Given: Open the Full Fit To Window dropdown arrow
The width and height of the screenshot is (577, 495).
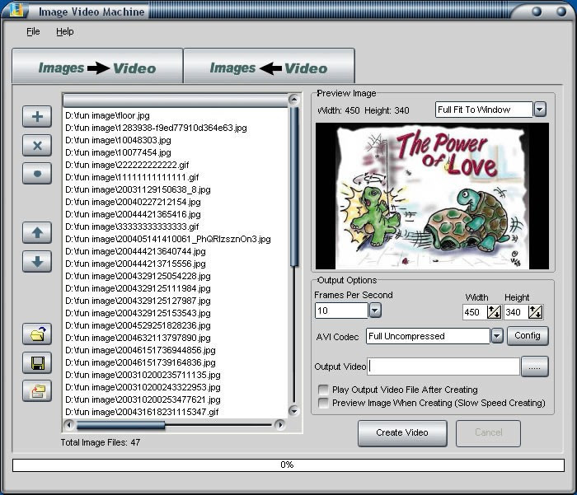Looking at the screenshot, I should pyautogui.click(x=540, y=110).
